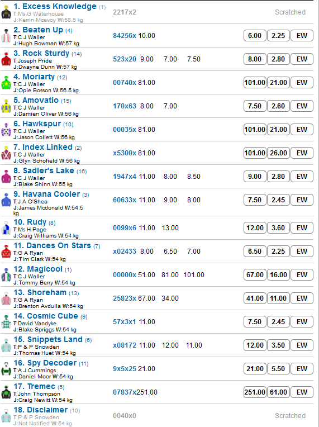Click Rock Sturdy's red silks icon
This screenshot has height=427, width=319.
pyautogui.click(x=6, y=59)
